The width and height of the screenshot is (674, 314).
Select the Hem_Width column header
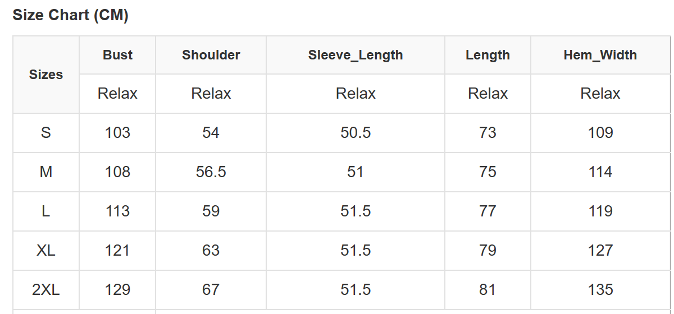click(x=600, y=55)
